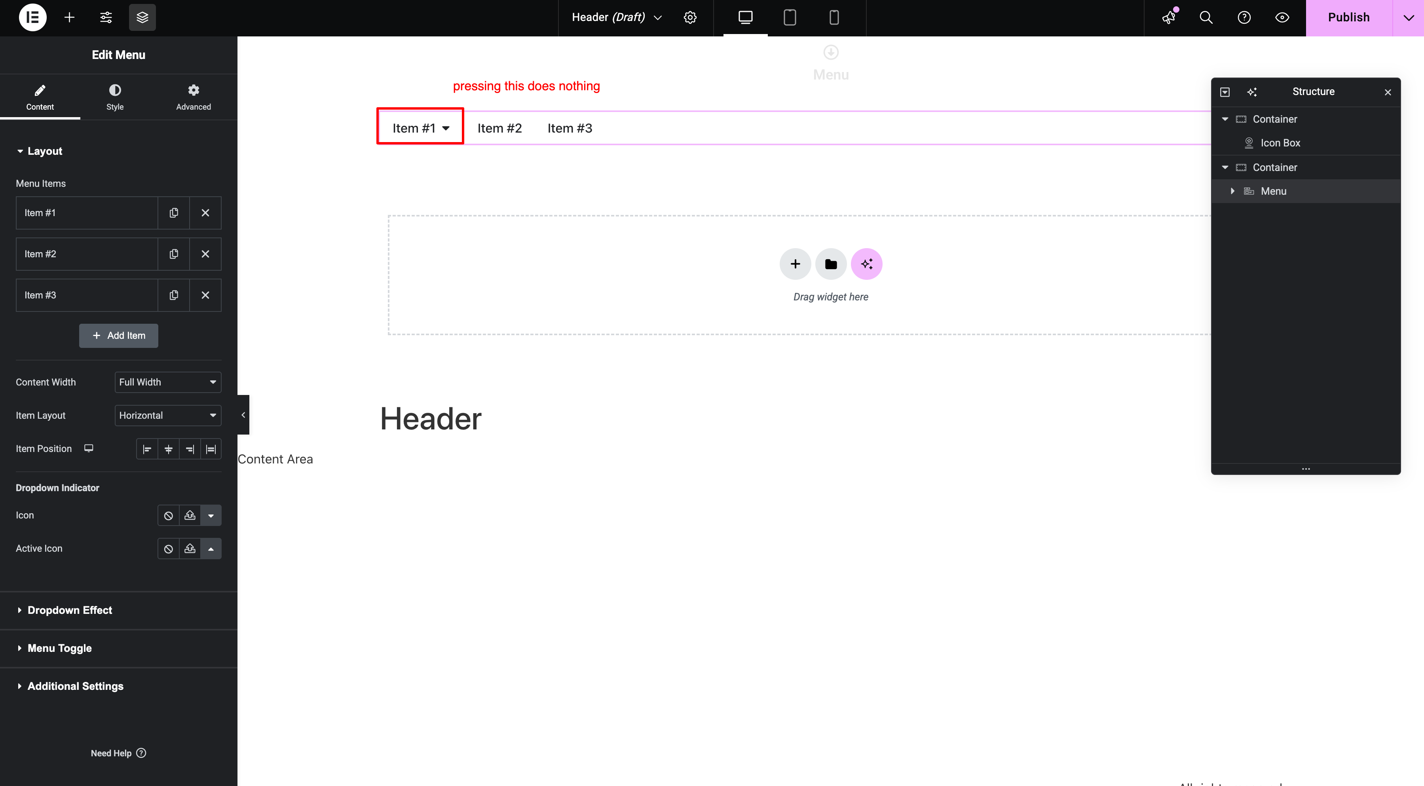Duplicate menu Item #1

174,213
